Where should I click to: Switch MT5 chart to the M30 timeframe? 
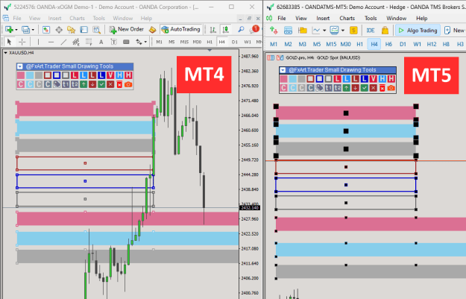(x=345, y=44)
